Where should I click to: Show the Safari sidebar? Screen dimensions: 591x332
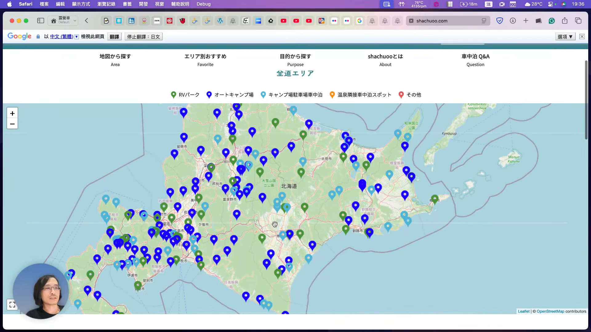[41, 21]
